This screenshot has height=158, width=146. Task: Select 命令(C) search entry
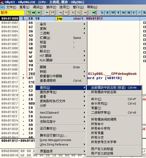[114, 99]
